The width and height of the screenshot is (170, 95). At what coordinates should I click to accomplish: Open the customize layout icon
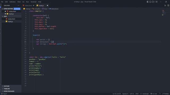tap(156, 2)
